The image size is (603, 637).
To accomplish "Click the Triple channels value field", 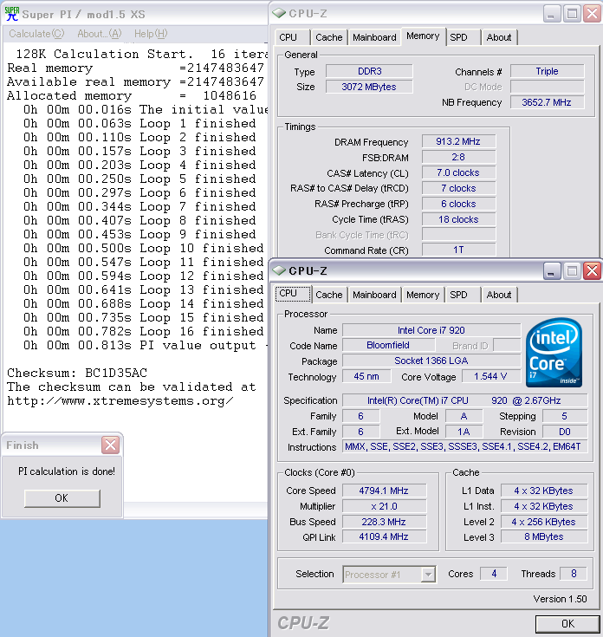I will tap(547, 71).
